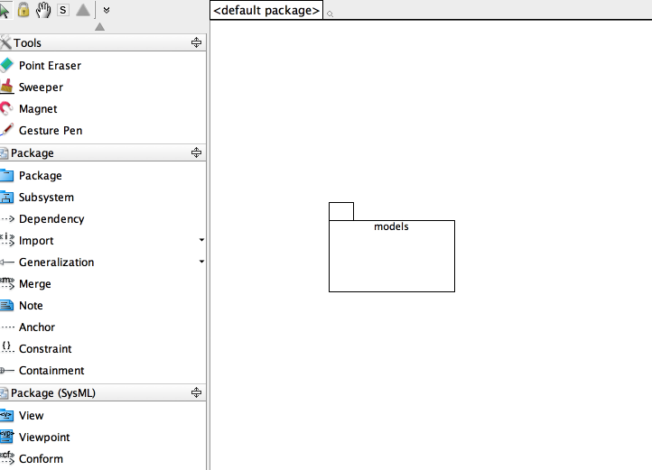Click the models package name label
Image resolution: width=652 pixels, height=470 pixels.
click(x=391, y=226)
